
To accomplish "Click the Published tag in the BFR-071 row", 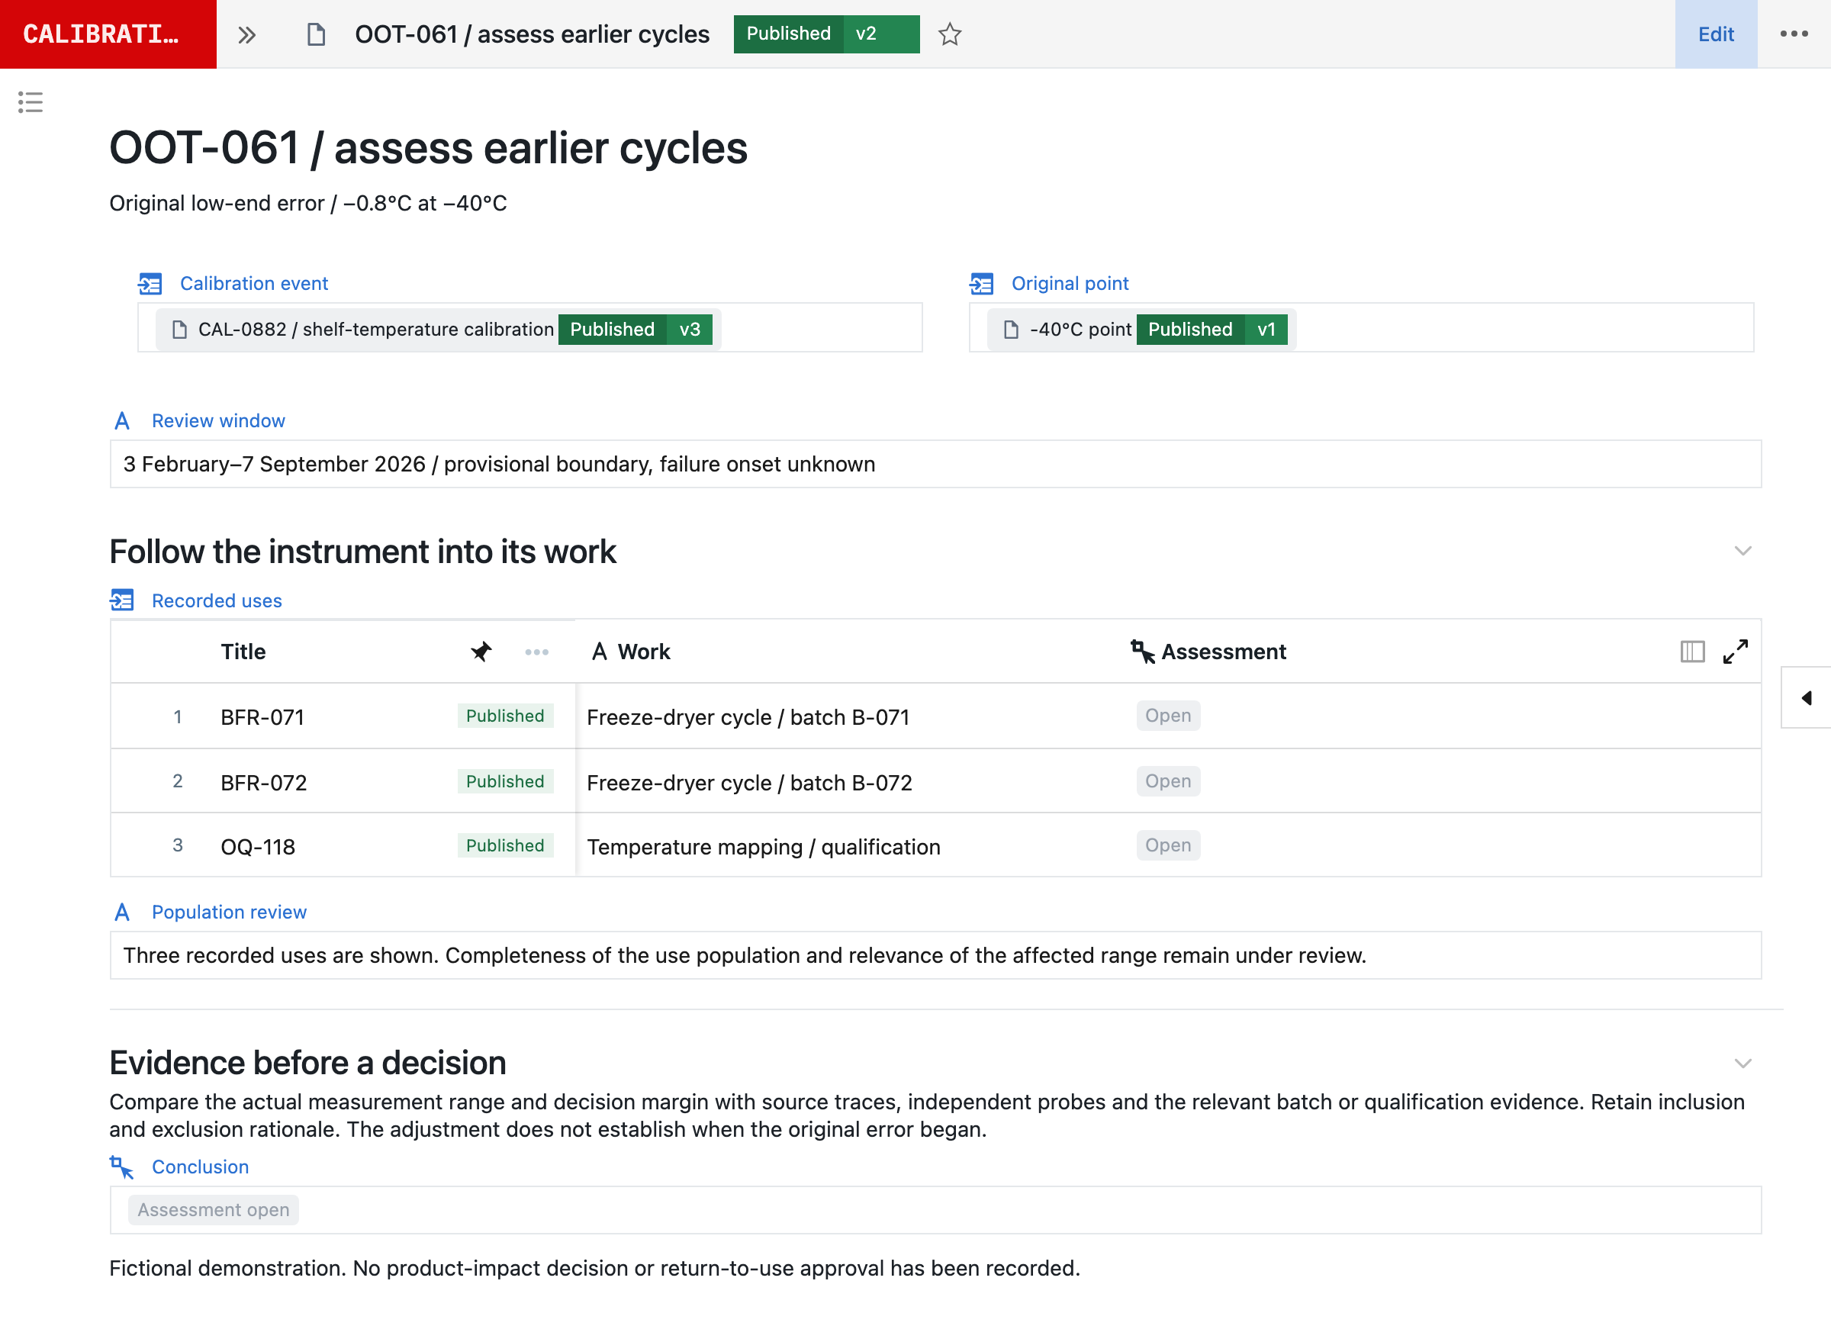I will click(504, 716).
